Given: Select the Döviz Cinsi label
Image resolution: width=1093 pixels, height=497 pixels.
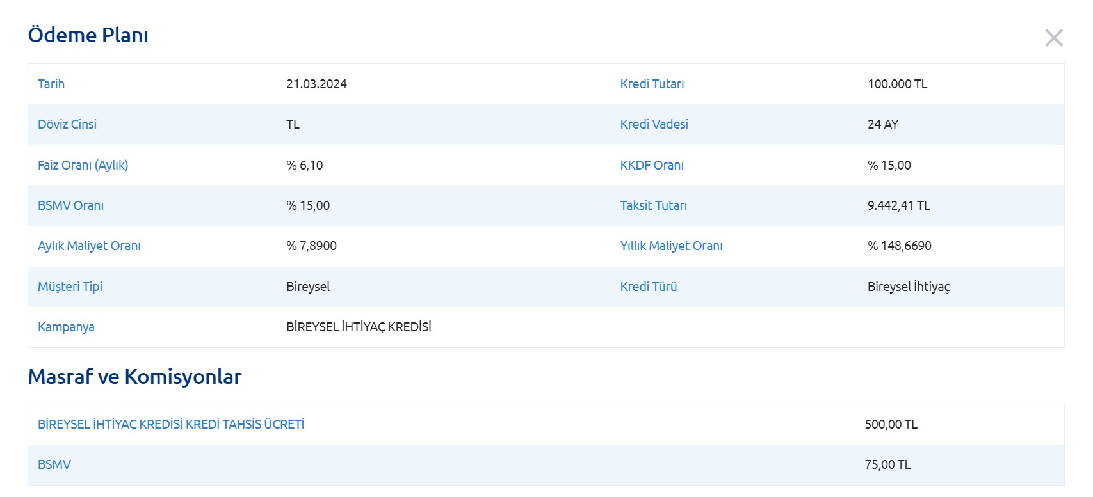Looking at the screenshot, I should (x=67, y=124).
